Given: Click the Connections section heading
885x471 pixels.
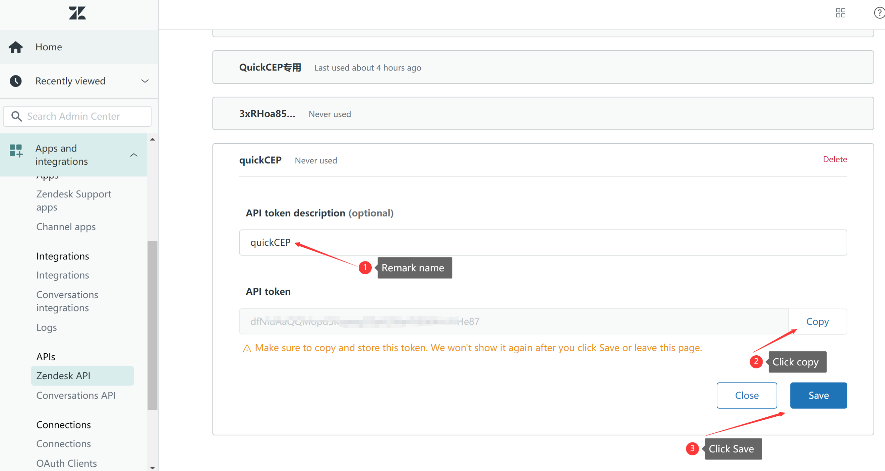Looking at the screenshot, I should point(63,425).
